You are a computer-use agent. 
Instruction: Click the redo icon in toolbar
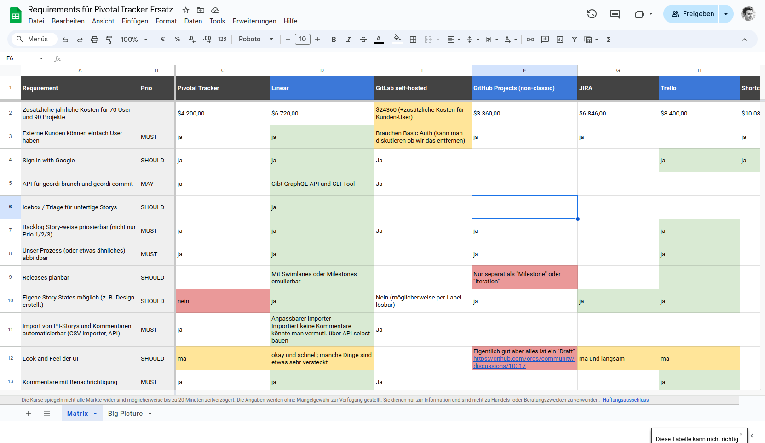pyautogui.click(x=80, y=40)
